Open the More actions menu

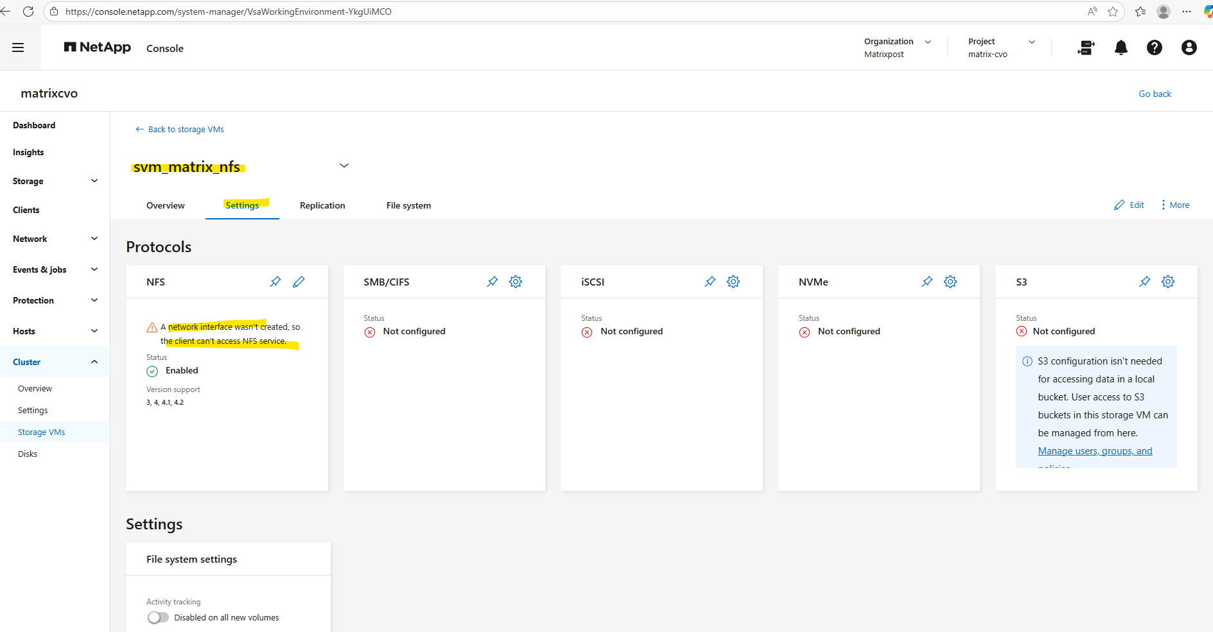coord(1175,205)
